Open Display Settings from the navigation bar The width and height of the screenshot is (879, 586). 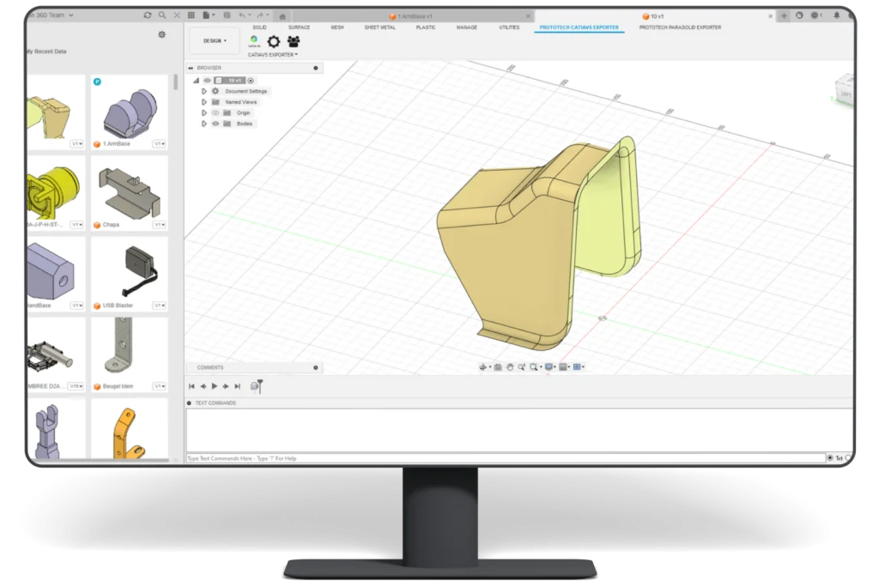[549, 367]
